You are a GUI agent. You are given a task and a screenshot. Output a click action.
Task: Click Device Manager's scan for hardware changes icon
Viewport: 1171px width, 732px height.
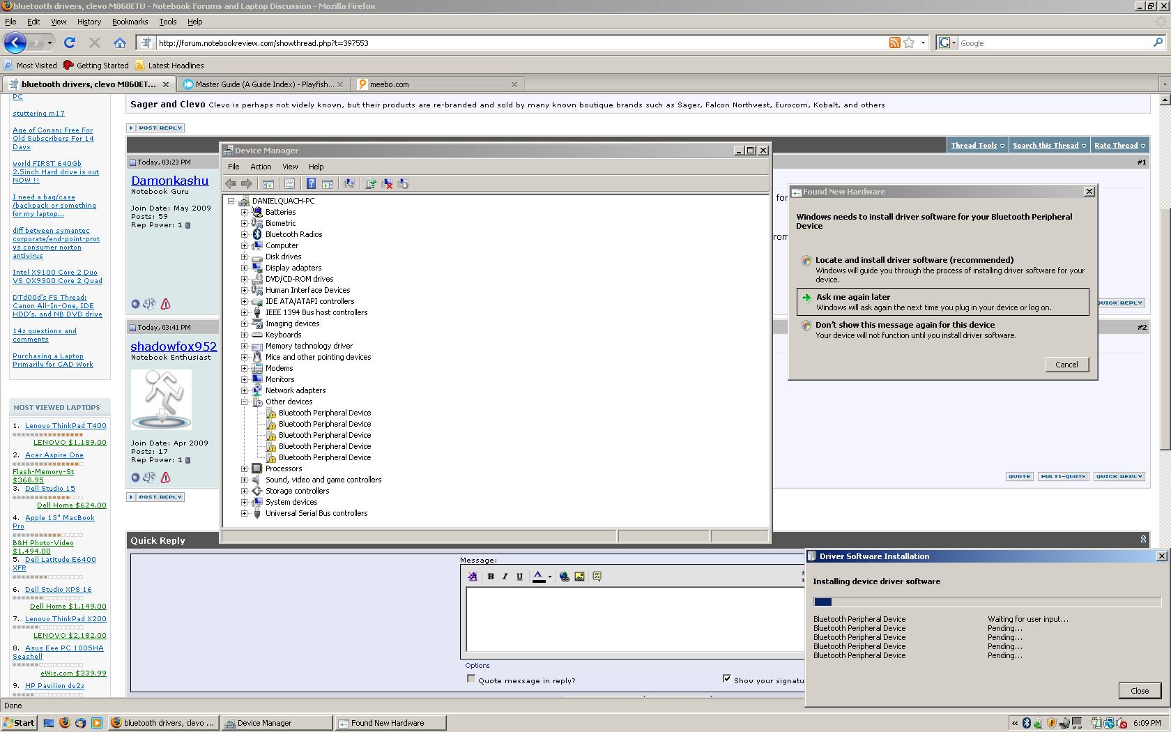coord(349,183)
